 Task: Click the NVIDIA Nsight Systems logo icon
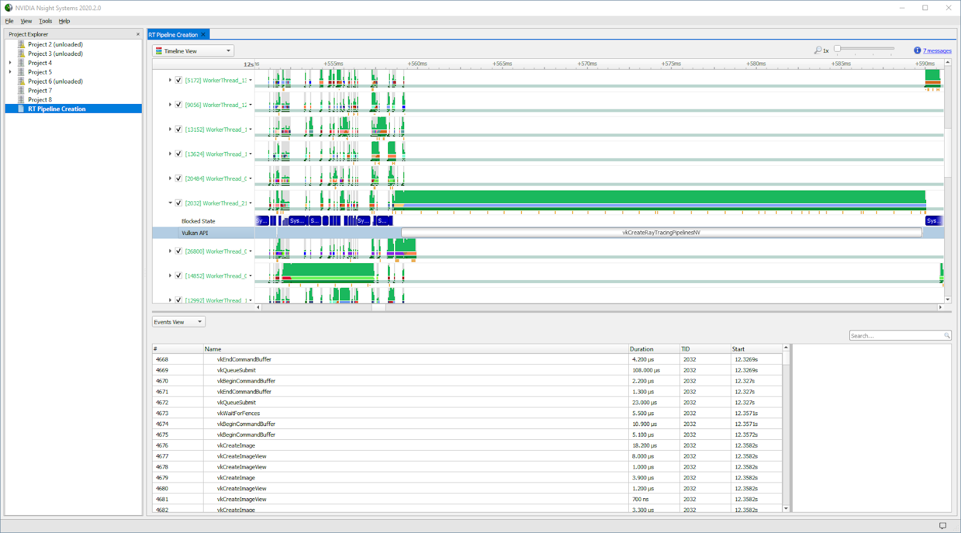click(x=8, y=8)
